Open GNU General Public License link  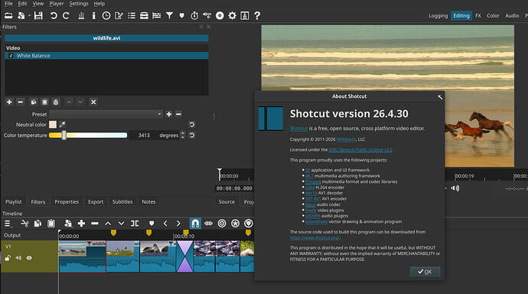pyautogui.click(x=360, y=149)
